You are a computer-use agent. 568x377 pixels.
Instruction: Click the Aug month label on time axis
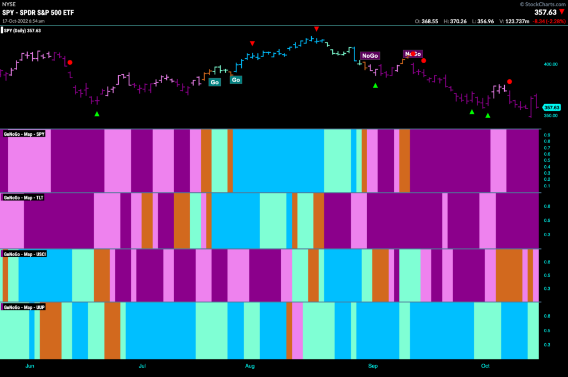pos(250,366)
